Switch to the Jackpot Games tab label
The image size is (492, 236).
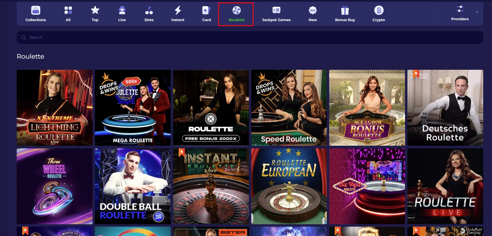276,20
